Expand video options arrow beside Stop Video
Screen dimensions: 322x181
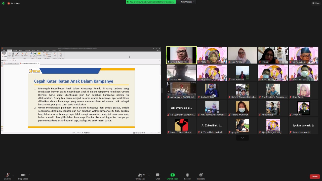tap(29, 175)
